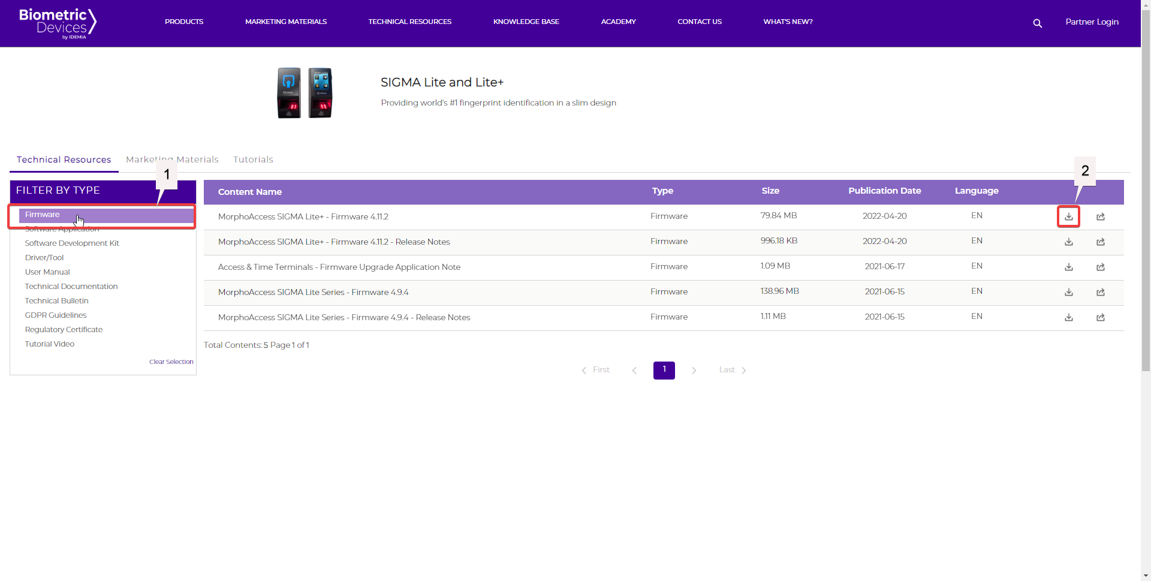Open MorphoAccess SIGMA Lite+ - Firmware 4.11.2 entry
The width and height of the screenshot is (1151, 581).
click(303, 216)
